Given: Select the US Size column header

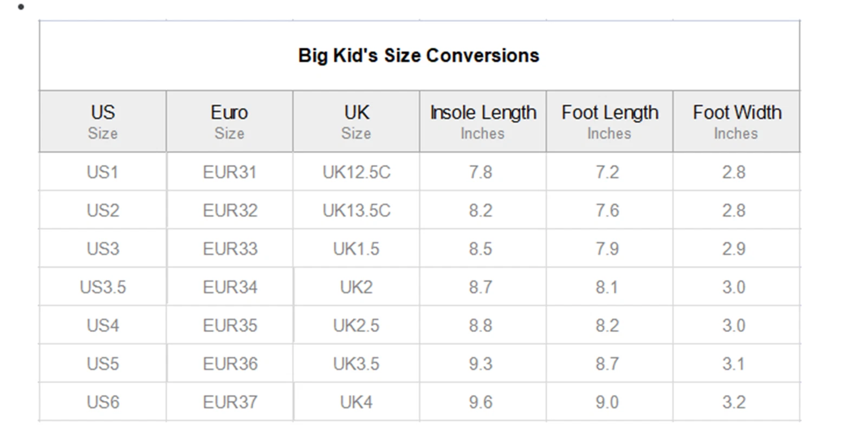Looking at the screenshot, I should tap(102, 121).
